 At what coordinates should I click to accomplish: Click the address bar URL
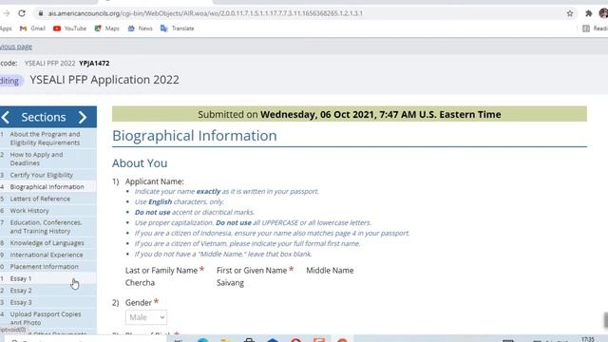click(205, 13)
